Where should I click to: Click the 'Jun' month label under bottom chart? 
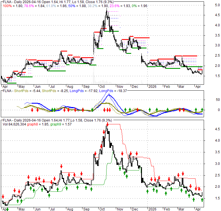pyautogui.click(x=38, y=209)
